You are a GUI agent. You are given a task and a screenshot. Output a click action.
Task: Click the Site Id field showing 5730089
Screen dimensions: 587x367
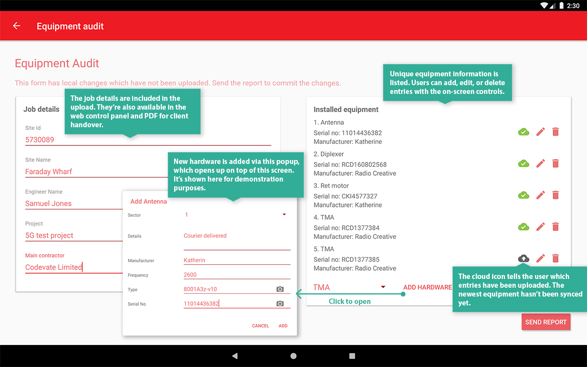click(x=148, y=140)
